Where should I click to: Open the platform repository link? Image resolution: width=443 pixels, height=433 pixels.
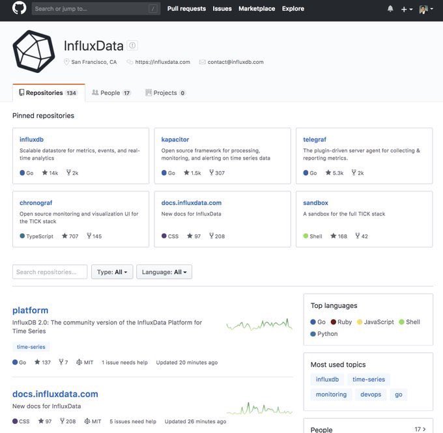click(x=30, y=310)
